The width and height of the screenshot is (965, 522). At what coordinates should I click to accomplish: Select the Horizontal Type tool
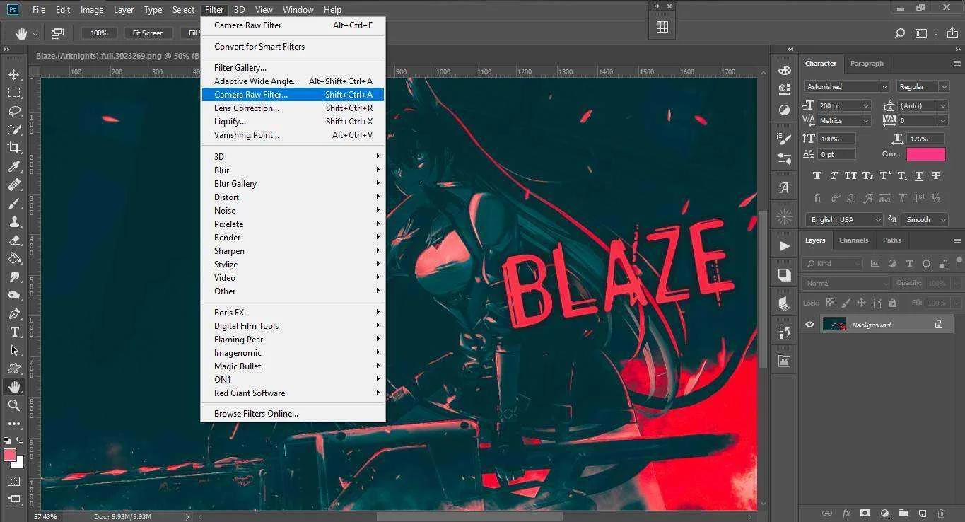[14, 332]
